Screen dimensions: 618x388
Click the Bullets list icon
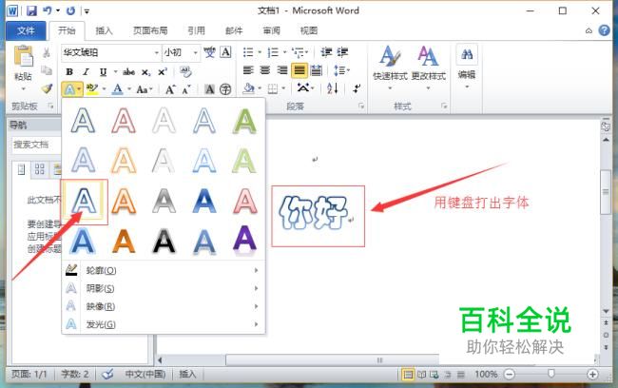point(248,52)
